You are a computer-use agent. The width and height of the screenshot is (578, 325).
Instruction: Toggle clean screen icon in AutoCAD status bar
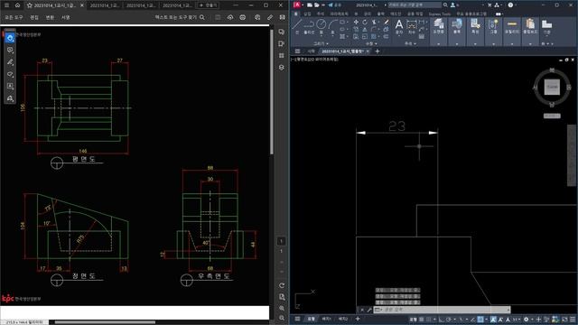(564, 319)
